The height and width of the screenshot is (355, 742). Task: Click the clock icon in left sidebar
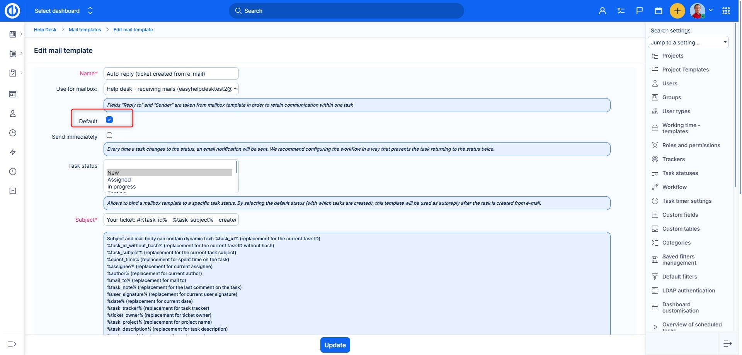tap(13, 133)
